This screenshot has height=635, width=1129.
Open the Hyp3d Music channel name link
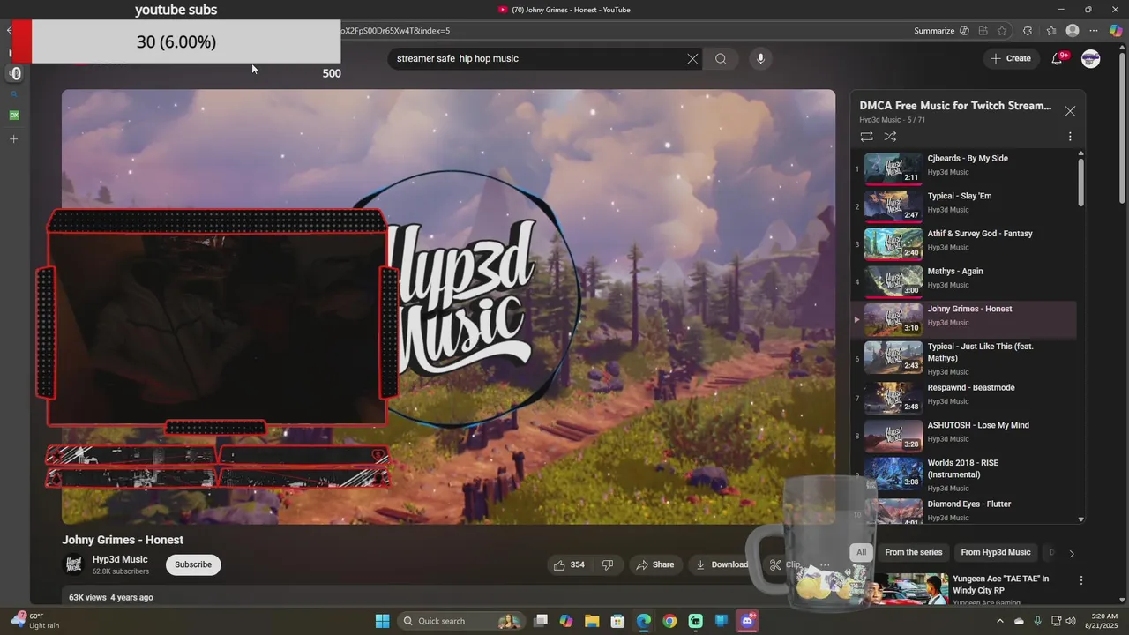(120, 559)
